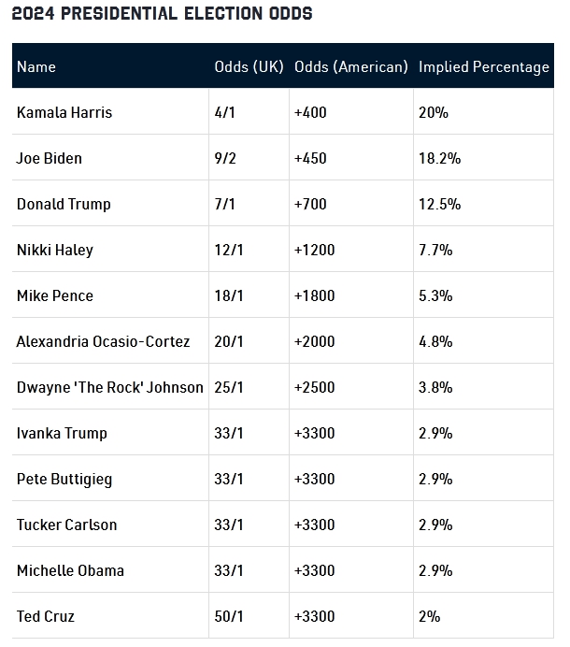Click the Odds (American) column header
Screen dimensions: 570x647
[x=351, y=66]
